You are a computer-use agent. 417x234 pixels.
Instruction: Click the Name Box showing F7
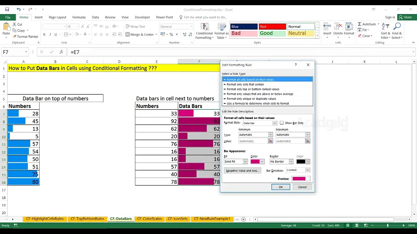pos(15,52)
